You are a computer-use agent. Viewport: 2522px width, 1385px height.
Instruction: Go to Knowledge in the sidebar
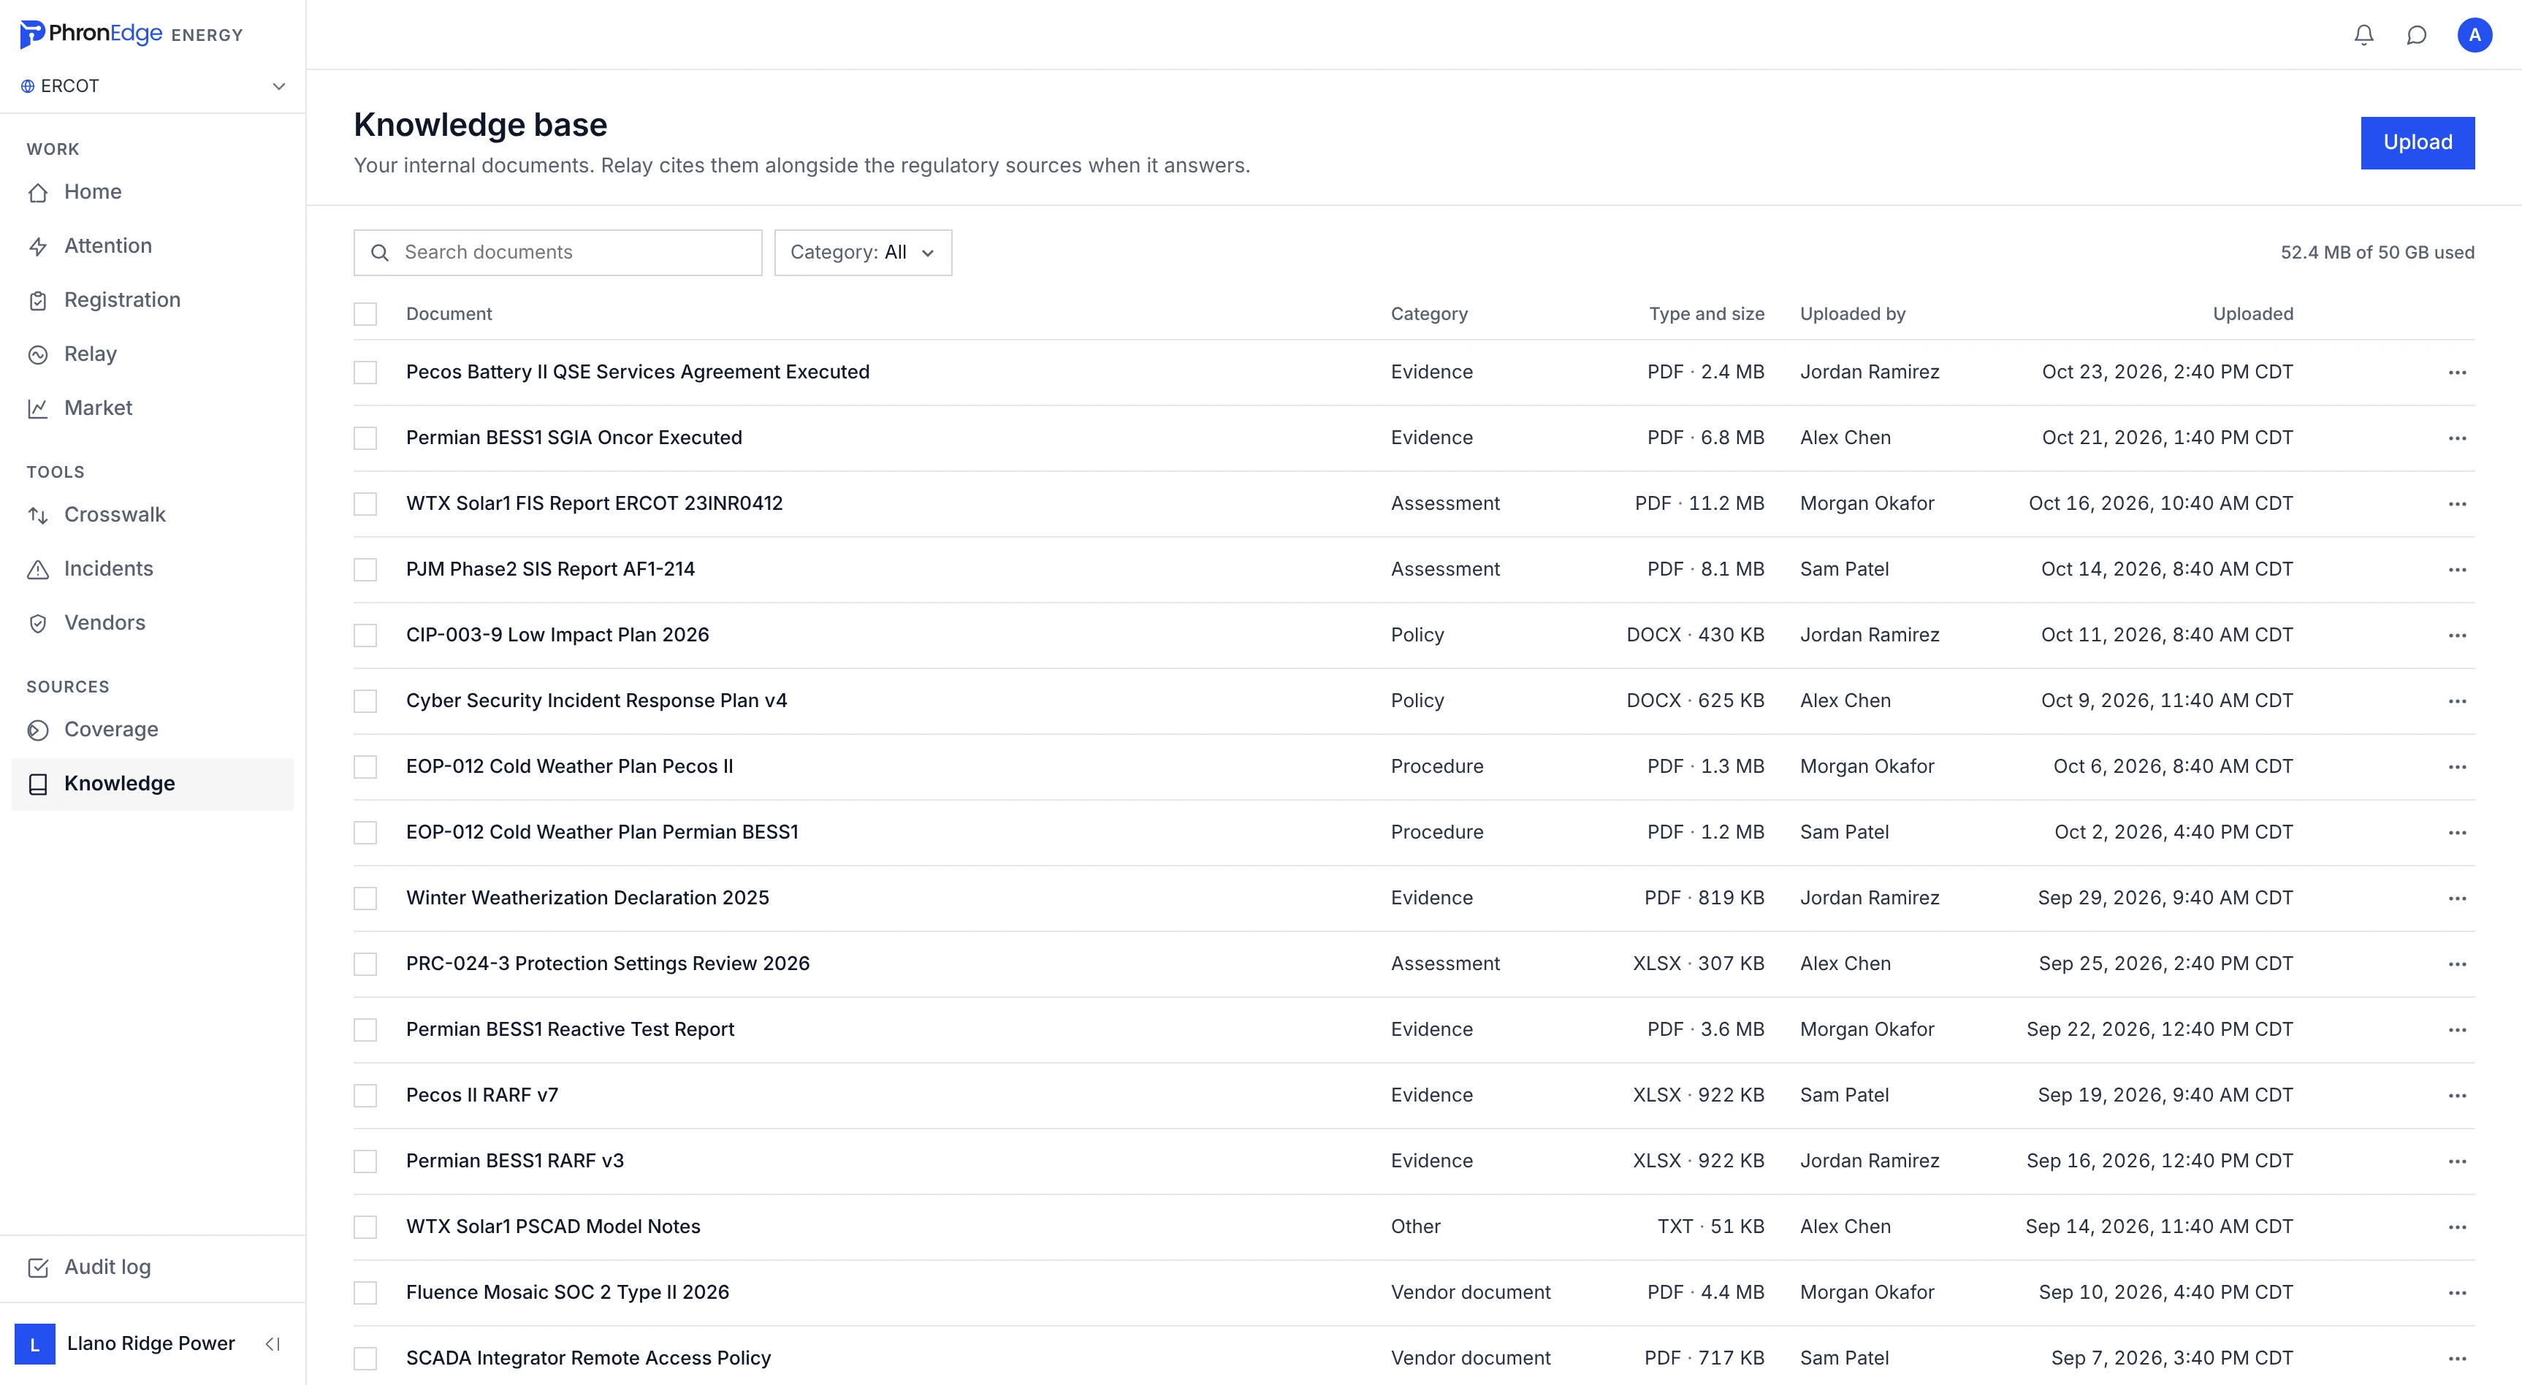tap(153, 784)
